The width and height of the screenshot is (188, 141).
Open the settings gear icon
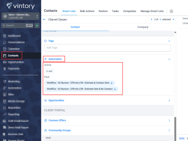click(x=171, y=11)
